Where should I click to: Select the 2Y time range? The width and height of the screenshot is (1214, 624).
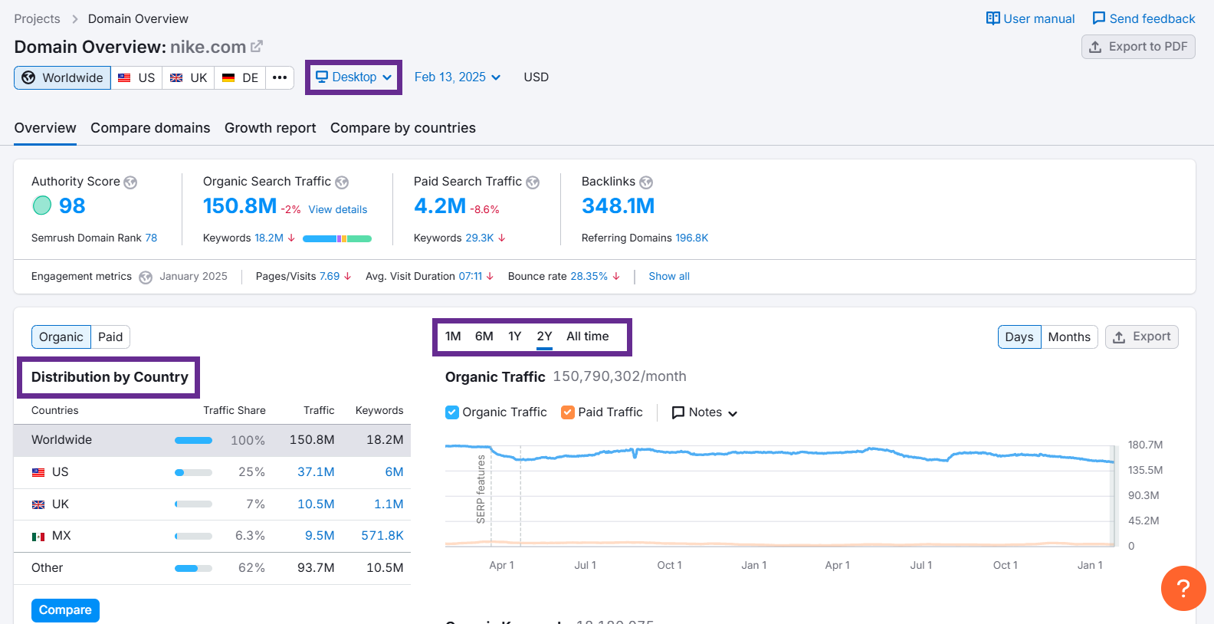(x=544, y=337)
